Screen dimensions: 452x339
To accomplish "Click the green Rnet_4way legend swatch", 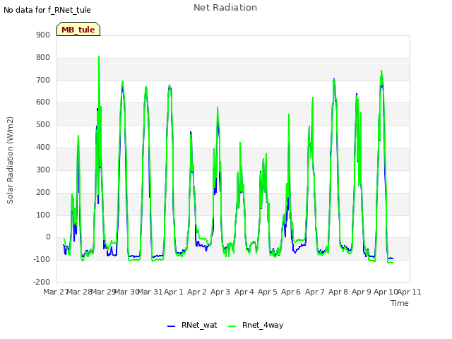I will pyautogui.click(x=232, y=326).
